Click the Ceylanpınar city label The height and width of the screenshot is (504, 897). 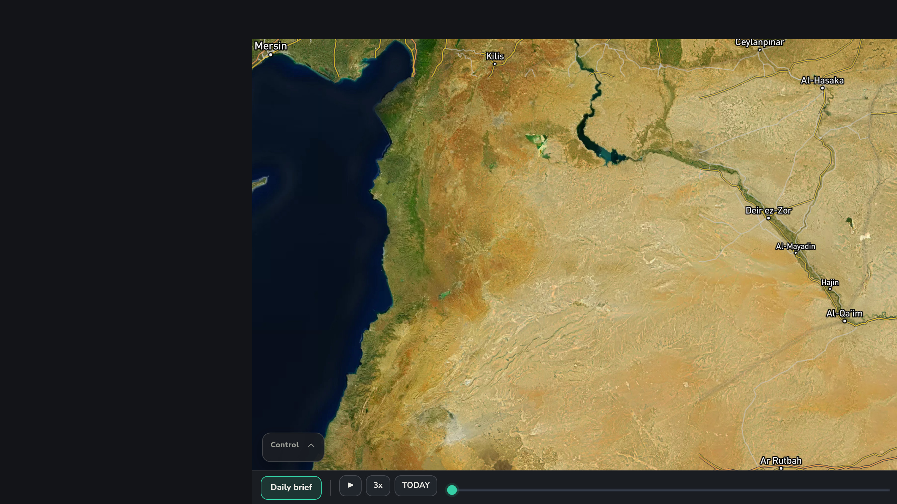pos(760,42)
